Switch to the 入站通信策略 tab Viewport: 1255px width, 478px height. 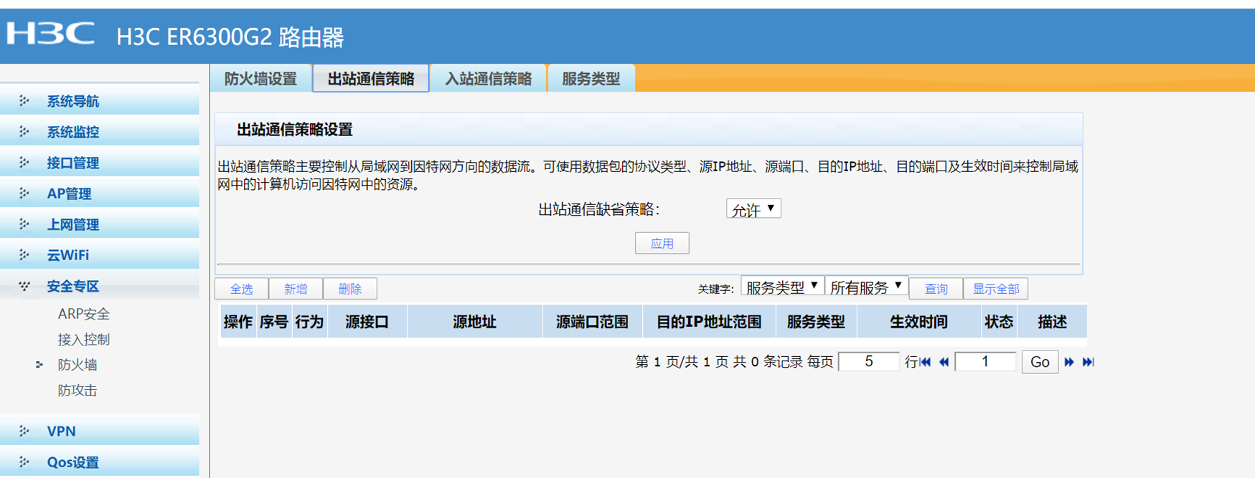point(488,79)
